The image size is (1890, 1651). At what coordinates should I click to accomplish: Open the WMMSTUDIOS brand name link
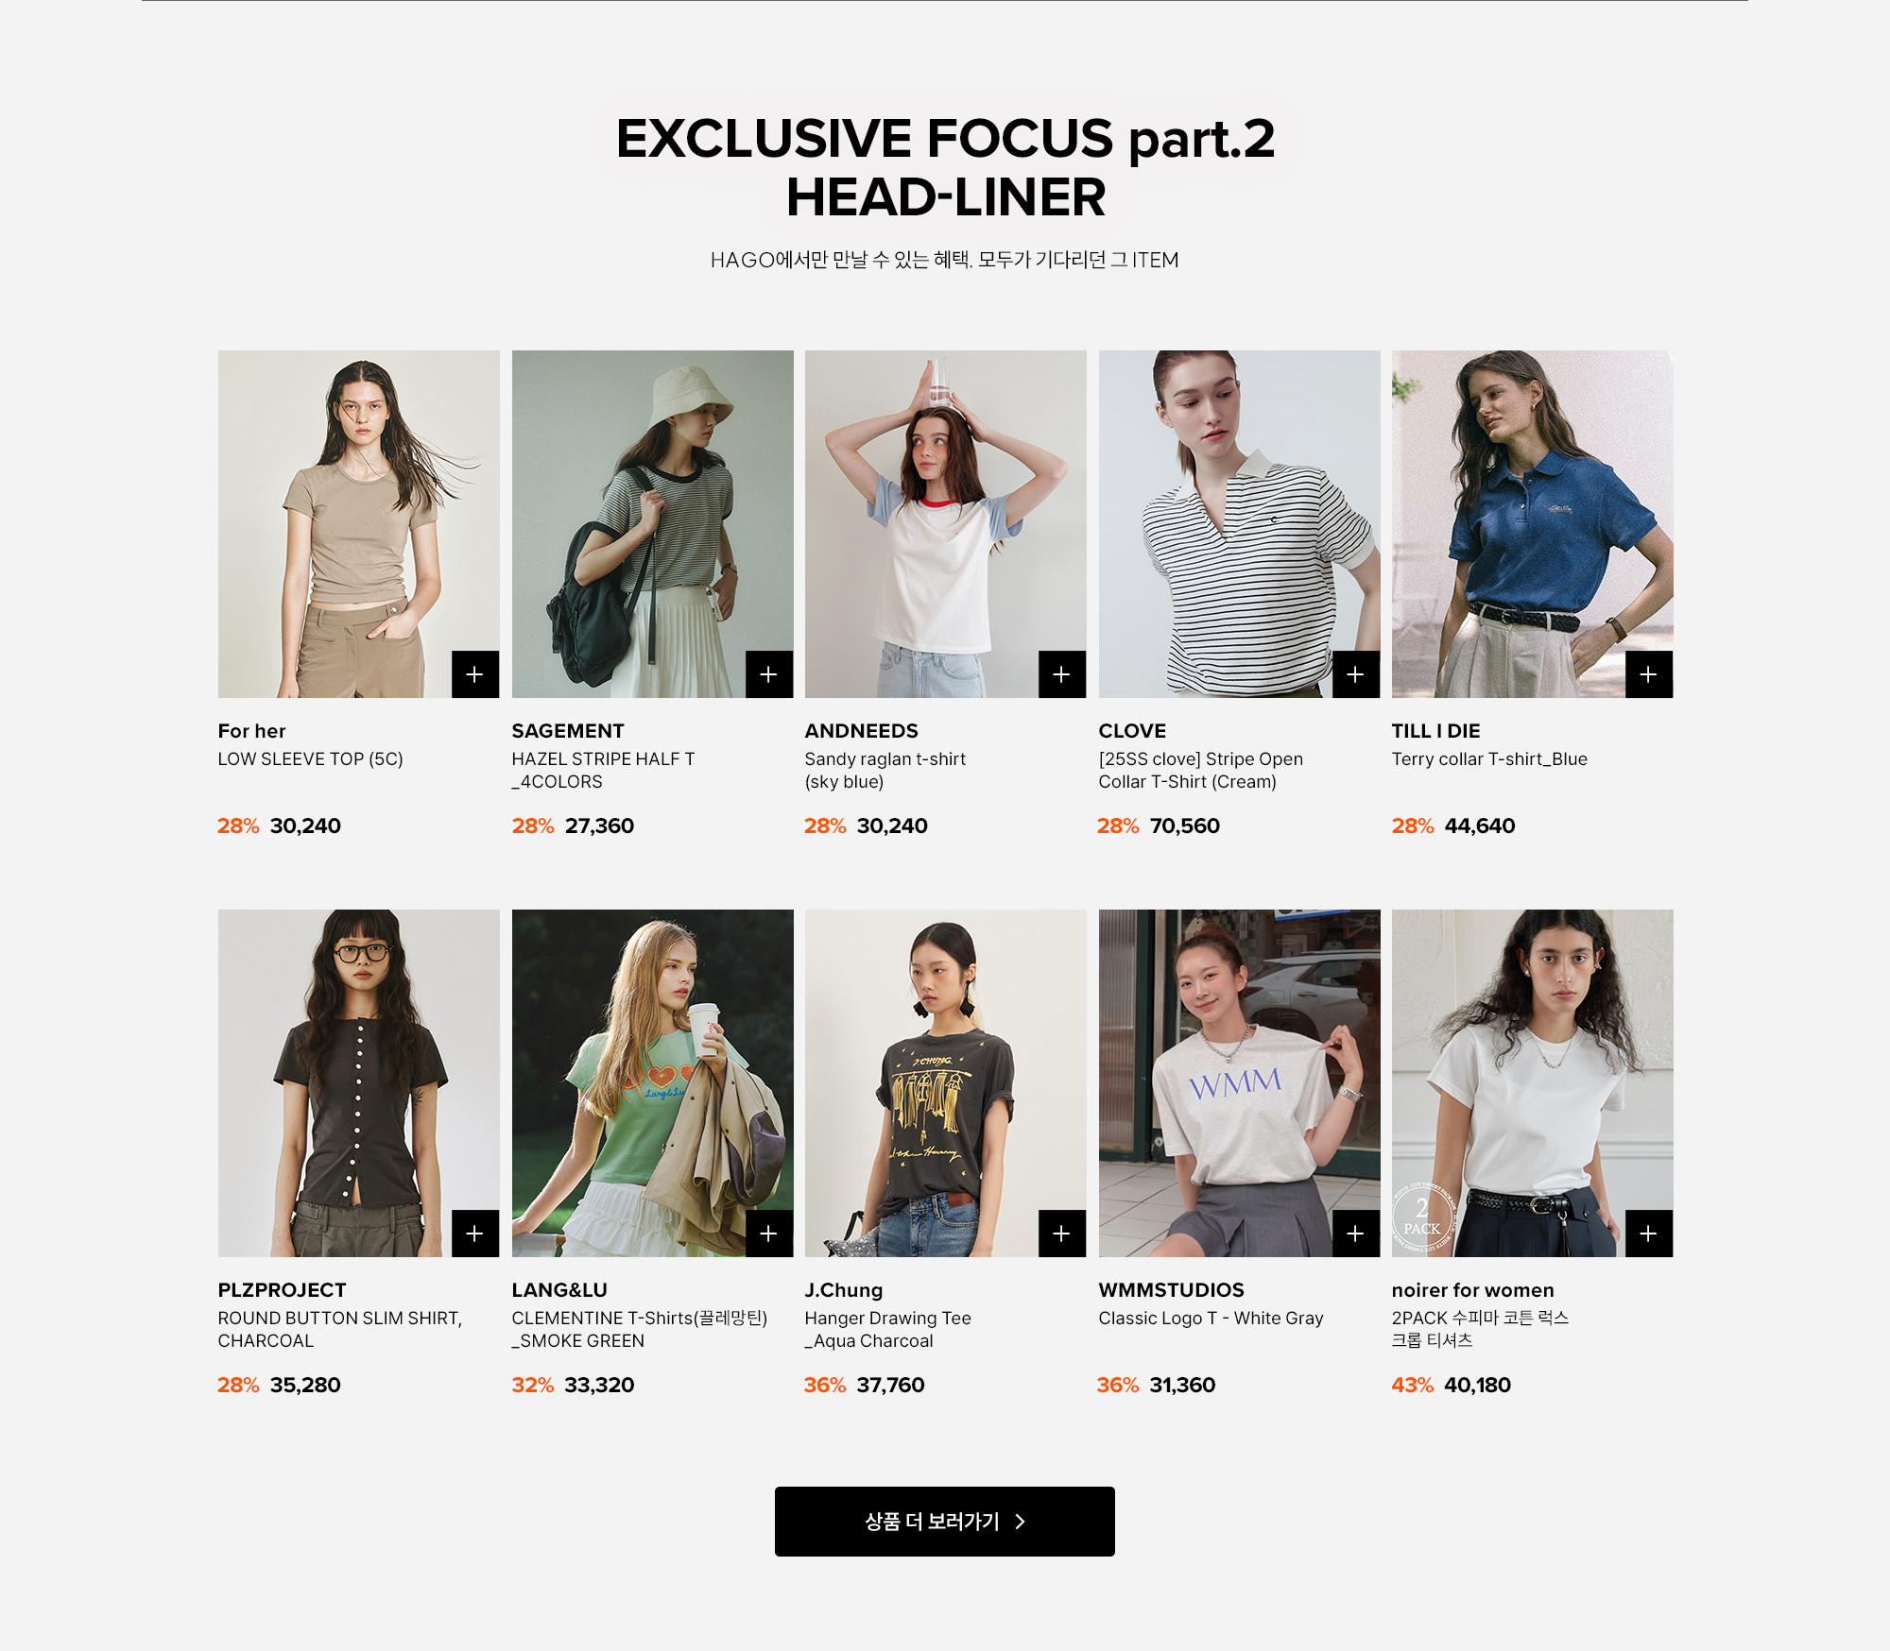coord(1171,1290)
